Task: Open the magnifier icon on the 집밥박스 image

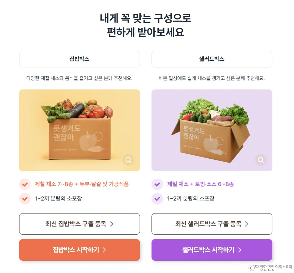Action: (x=129, y=160)
